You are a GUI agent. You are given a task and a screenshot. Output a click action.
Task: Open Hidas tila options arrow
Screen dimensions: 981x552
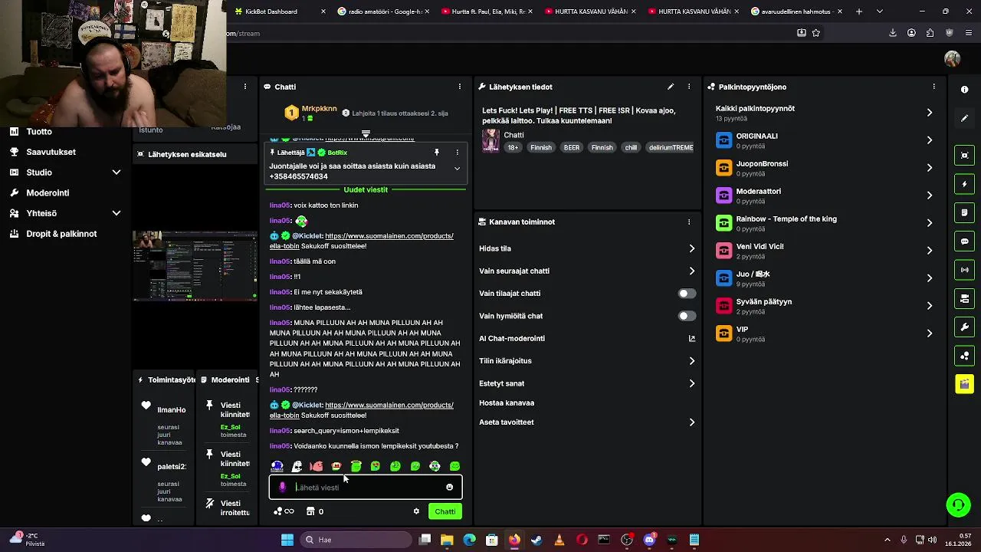tap(691, 248)
